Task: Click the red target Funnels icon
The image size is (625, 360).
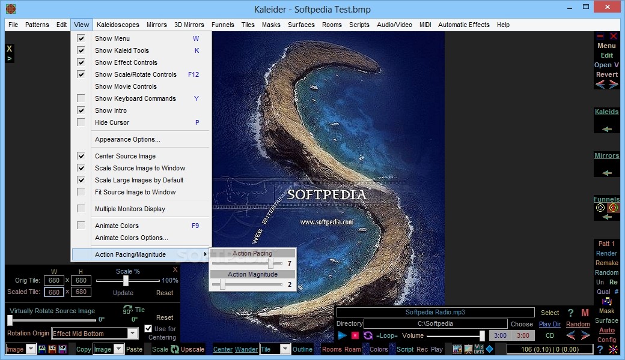Action: [x=614, y=208]
